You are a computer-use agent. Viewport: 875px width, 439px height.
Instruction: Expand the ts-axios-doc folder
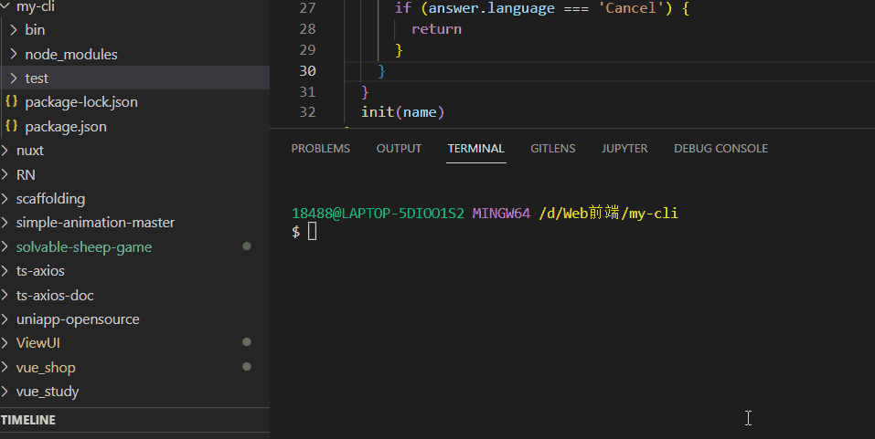coord(134,296)
